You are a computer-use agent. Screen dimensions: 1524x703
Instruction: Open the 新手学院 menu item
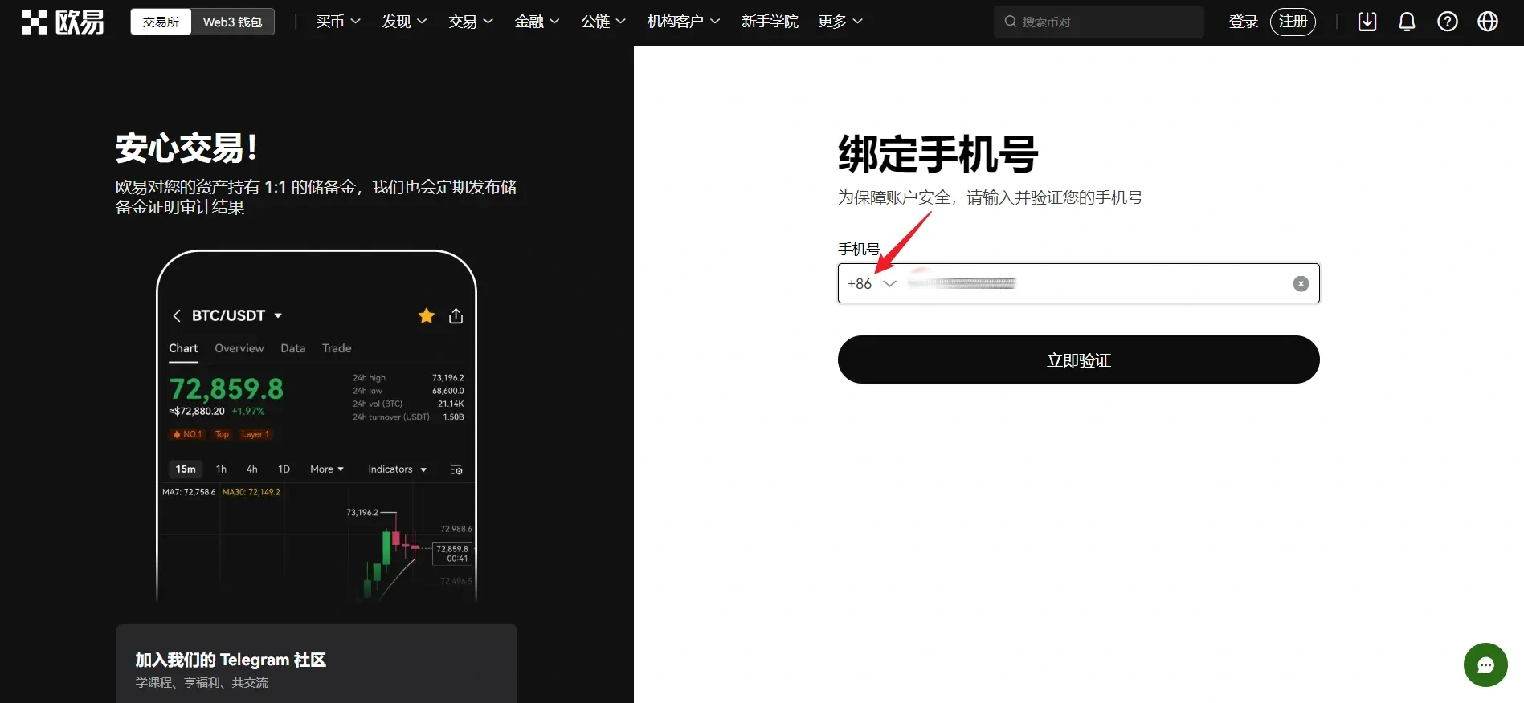pos(769,22)
